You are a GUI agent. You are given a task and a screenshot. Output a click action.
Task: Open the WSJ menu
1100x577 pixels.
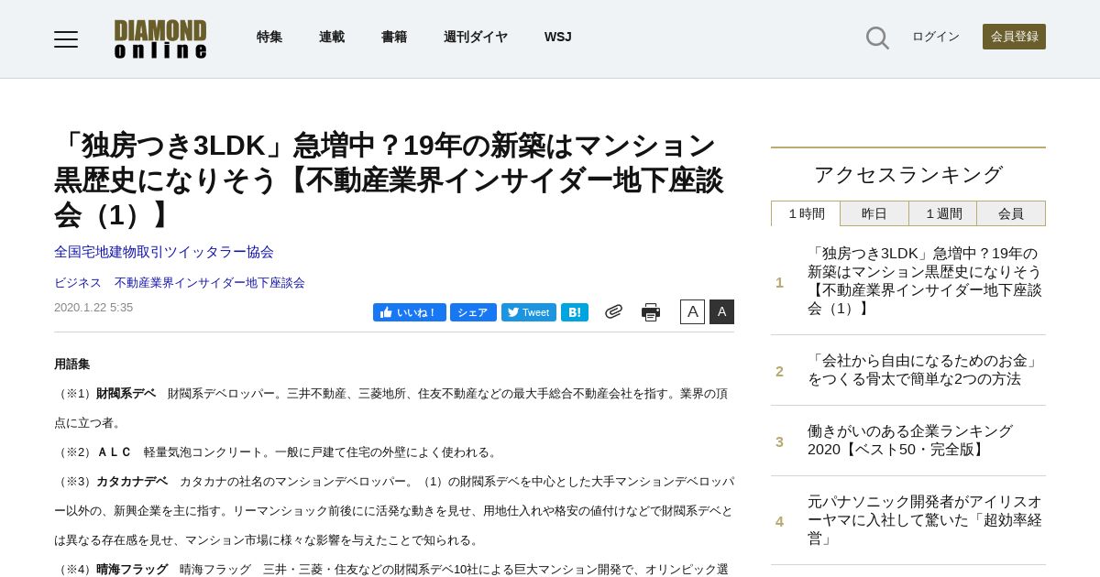[558, 37]
